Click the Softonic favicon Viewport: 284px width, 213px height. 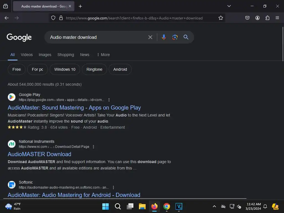12,185
